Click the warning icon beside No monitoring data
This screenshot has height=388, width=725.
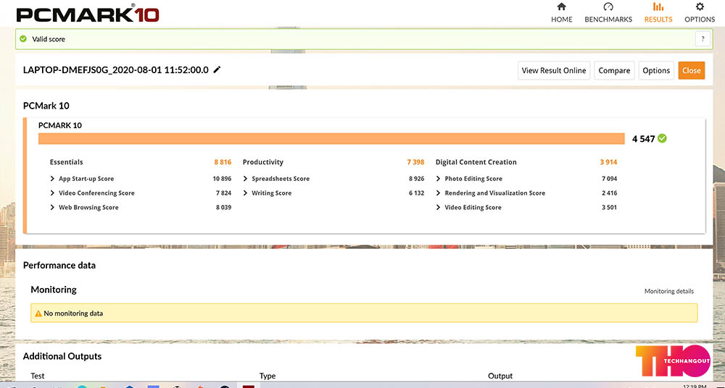tap(38, 313)
